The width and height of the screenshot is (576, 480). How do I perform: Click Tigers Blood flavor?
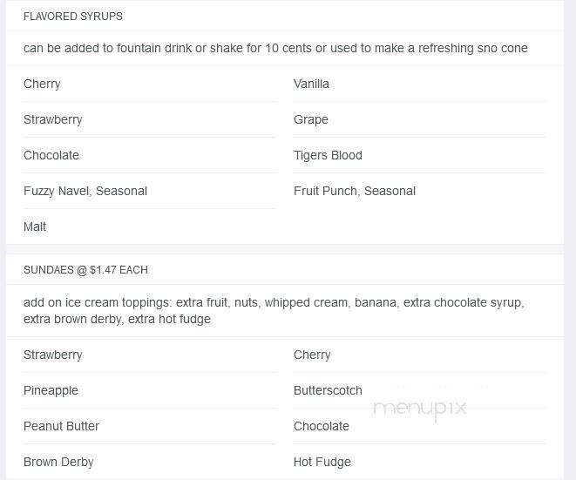pos(328,156)
